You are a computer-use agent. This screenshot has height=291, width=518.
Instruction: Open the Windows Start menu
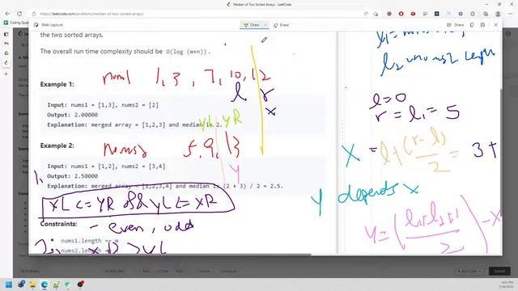9,285
